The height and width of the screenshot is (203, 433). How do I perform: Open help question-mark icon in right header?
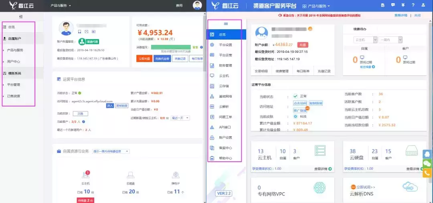(413, 5)
